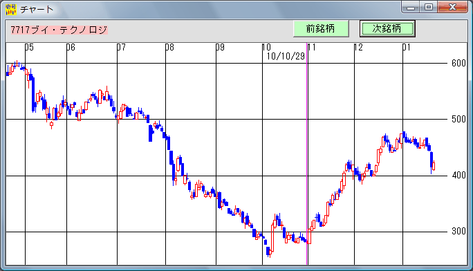Click the 400 price axis label

tap(458, 175)
